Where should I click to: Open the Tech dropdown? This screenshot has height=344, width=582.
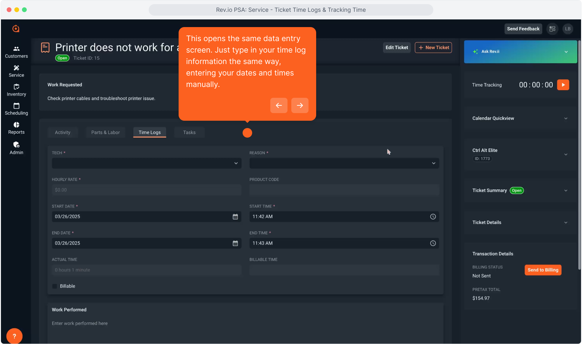146,163
